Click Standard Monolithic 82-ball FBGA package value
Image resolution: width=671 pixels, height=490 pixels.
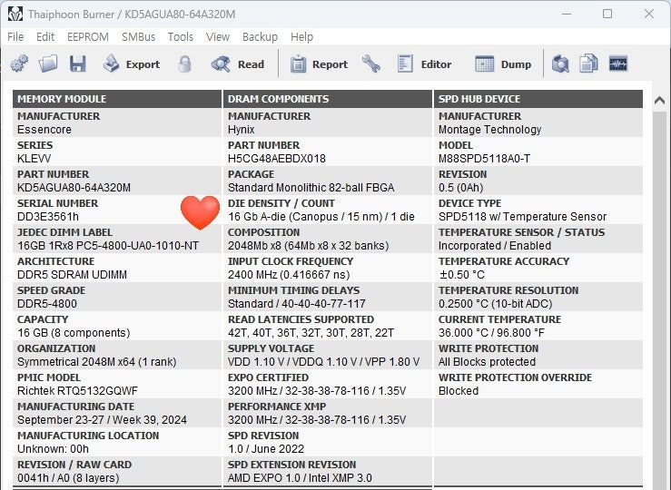click(311, 188)
